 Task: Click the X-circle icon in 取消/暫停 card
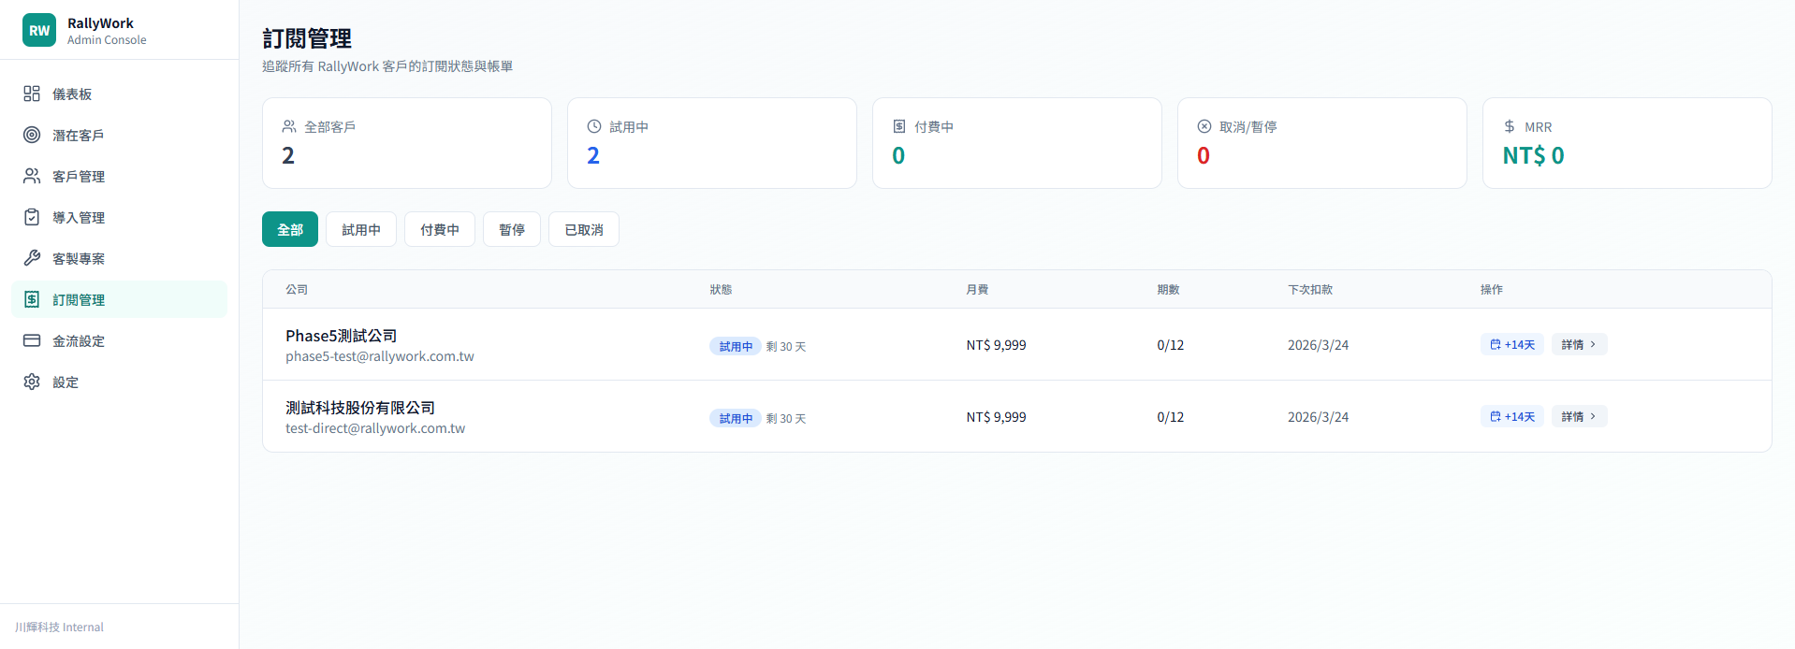coord(1204,126)
